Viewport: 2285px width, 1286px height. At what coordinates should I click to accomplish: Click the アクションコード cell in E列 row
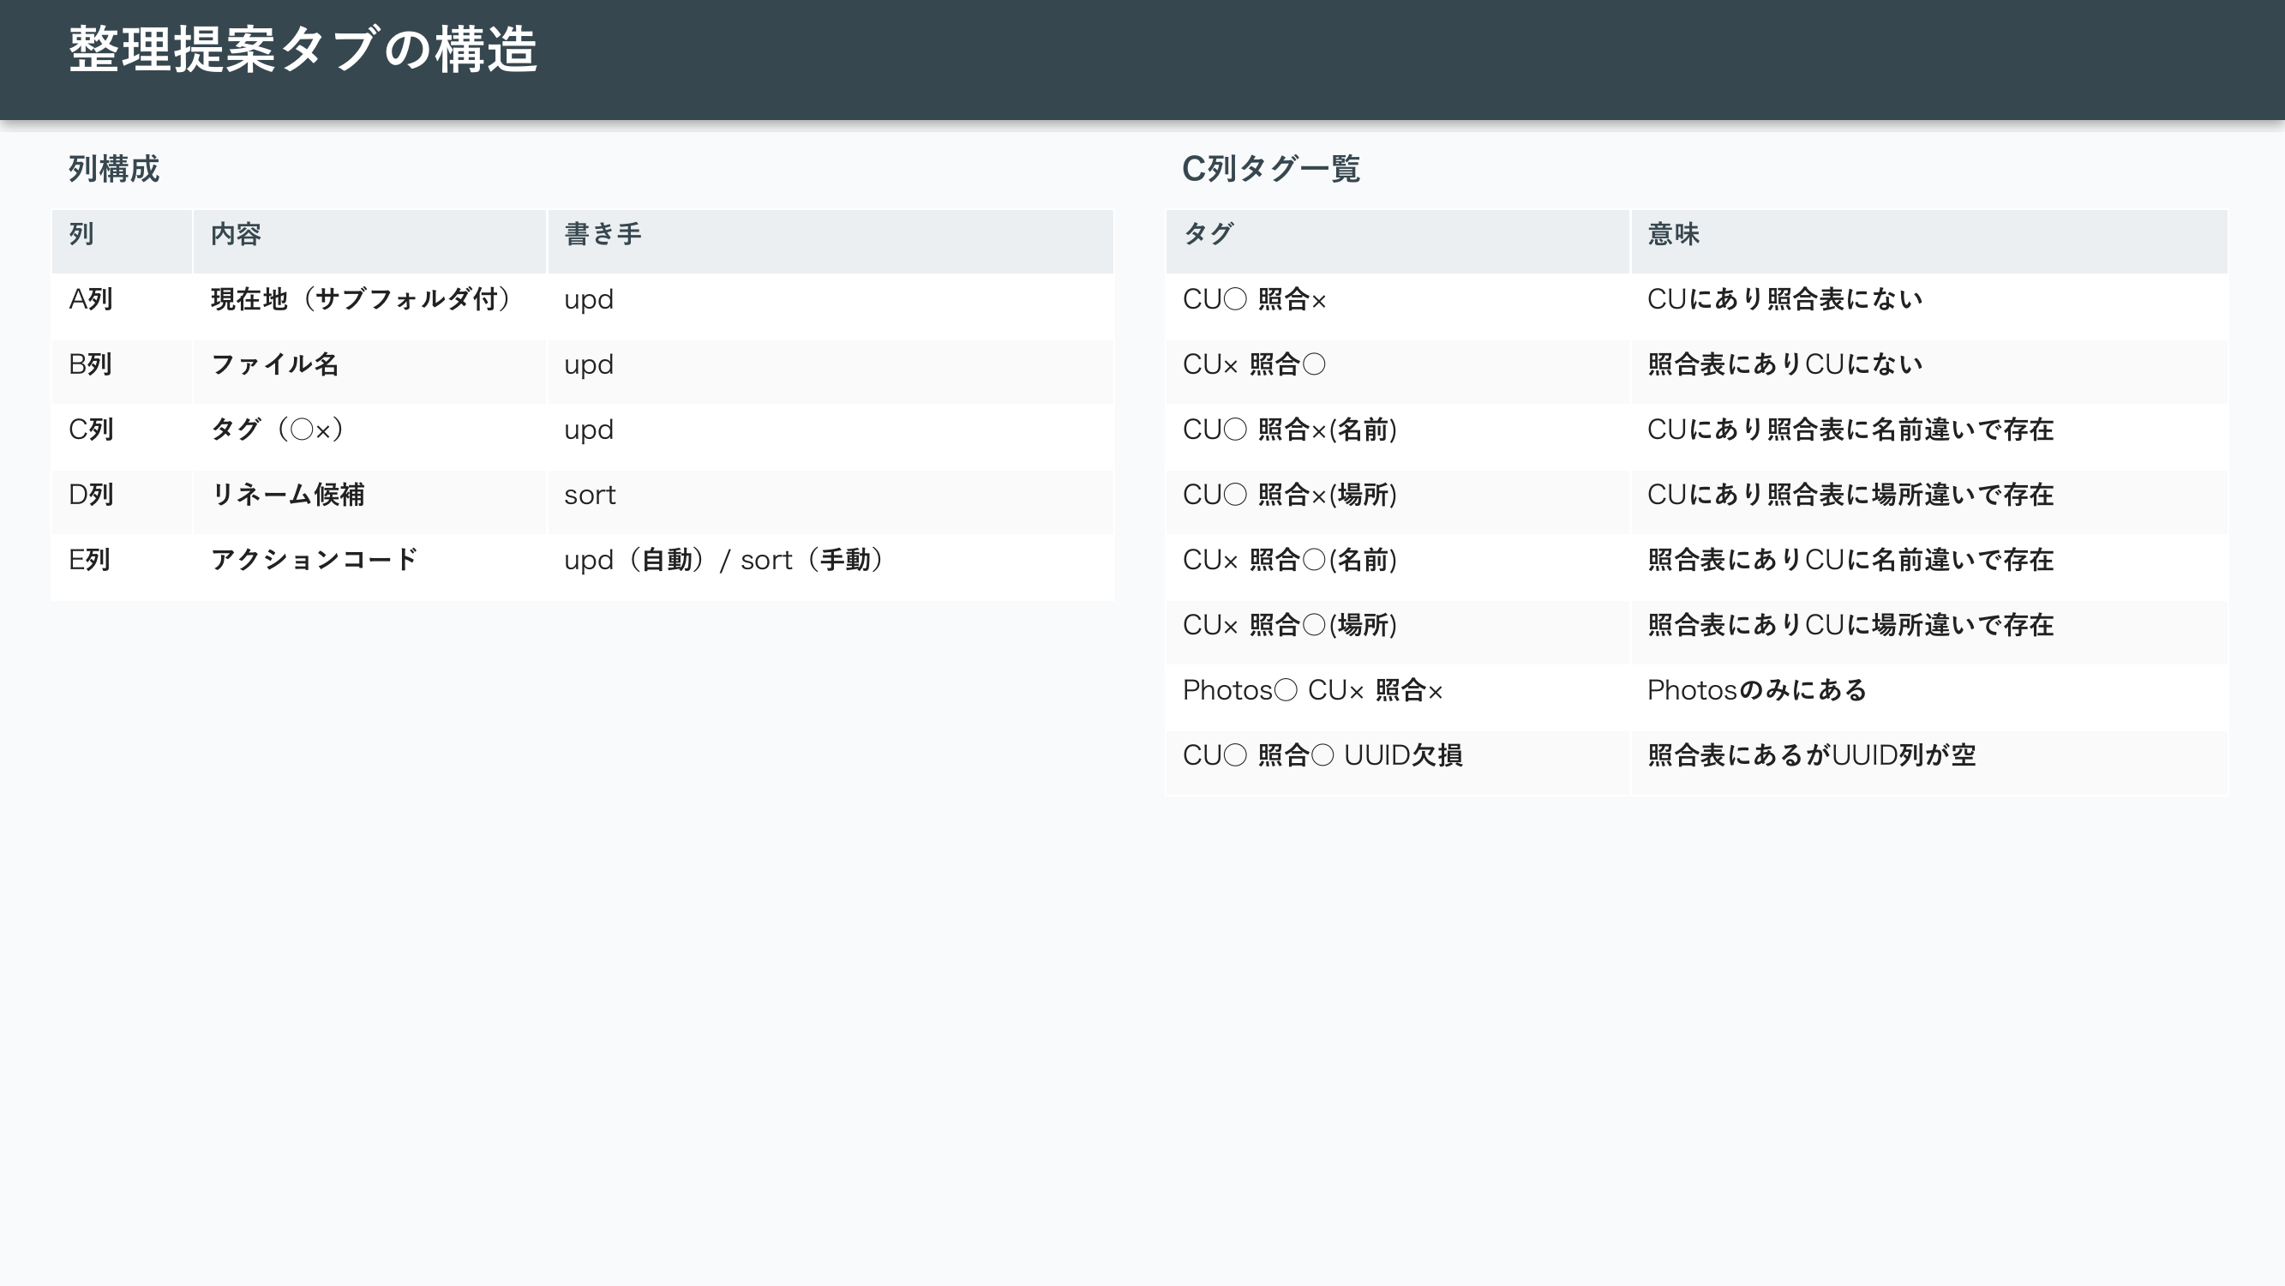(x=313, y=560)
